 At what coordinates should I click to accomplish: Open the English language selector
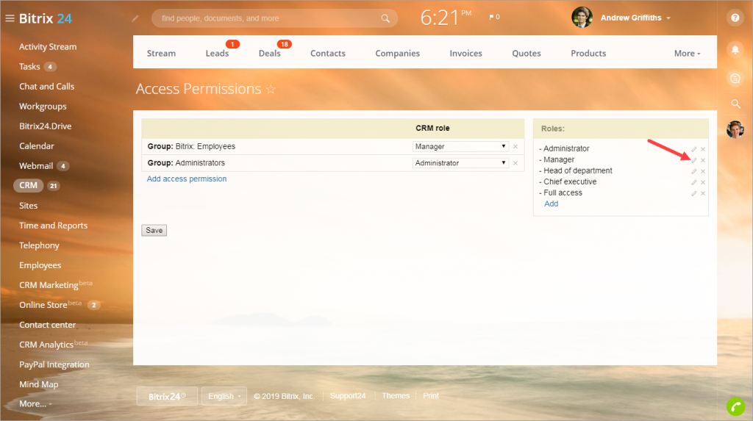(x=224, y=396)
